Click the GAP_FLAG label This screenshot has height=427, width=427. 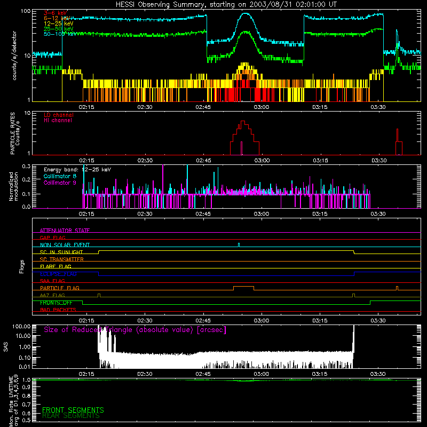coord(52,238)
